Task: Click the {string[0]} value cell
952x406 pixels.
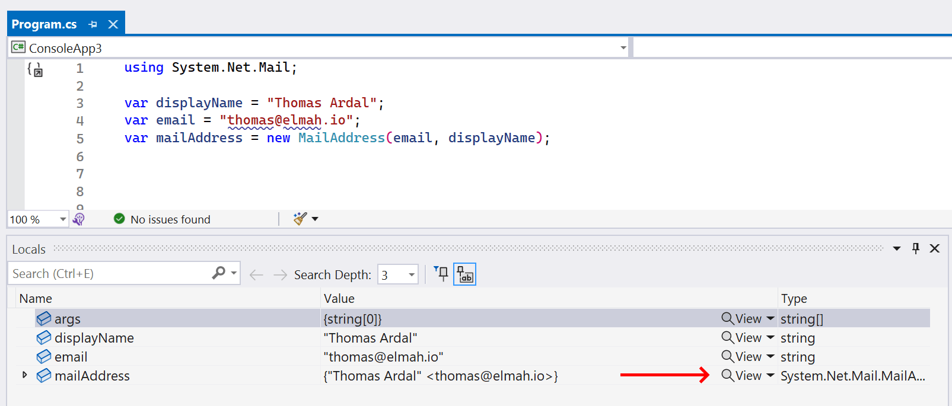Action: [x=352, y=319]
